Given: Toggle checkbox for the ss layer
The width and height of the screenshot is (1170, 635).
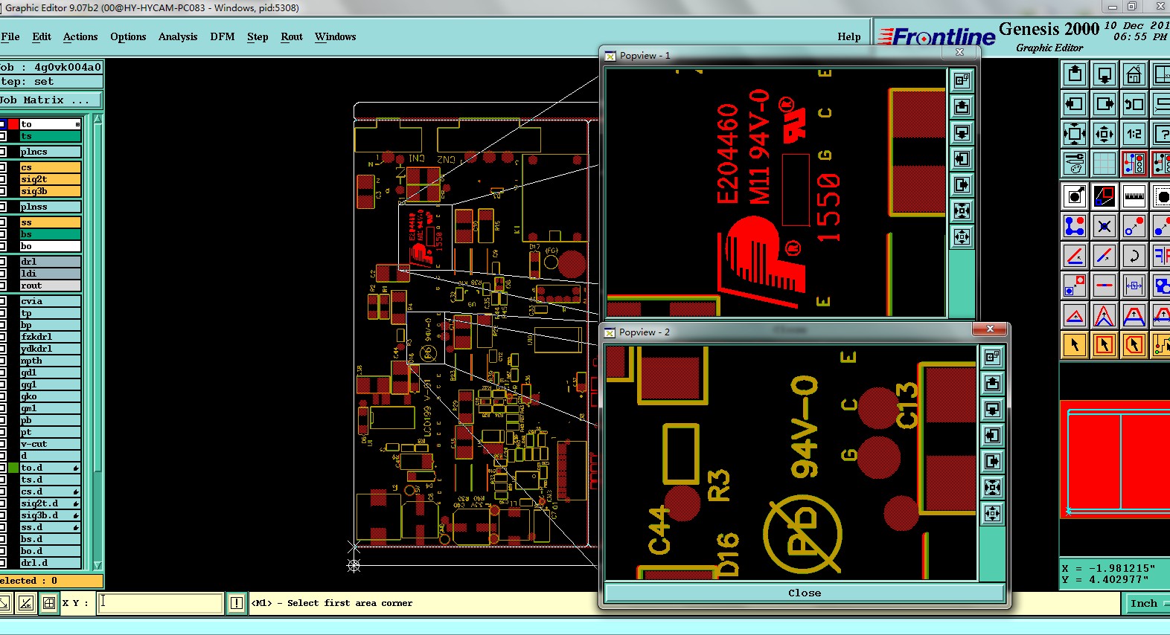Looking at the screenshot, I should pyautogui.click(x=3, y=222).
